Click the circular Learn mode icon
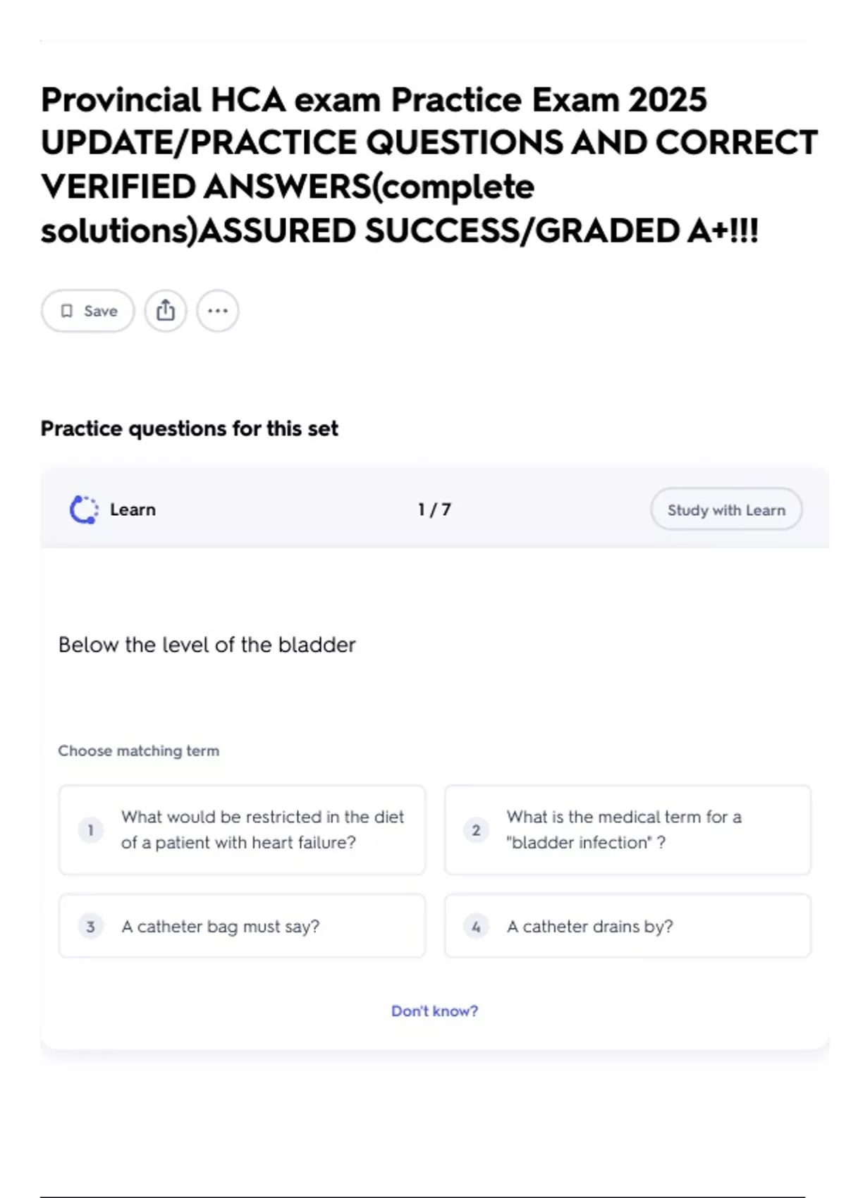846x1198 pixels. [x=84, y=510]
